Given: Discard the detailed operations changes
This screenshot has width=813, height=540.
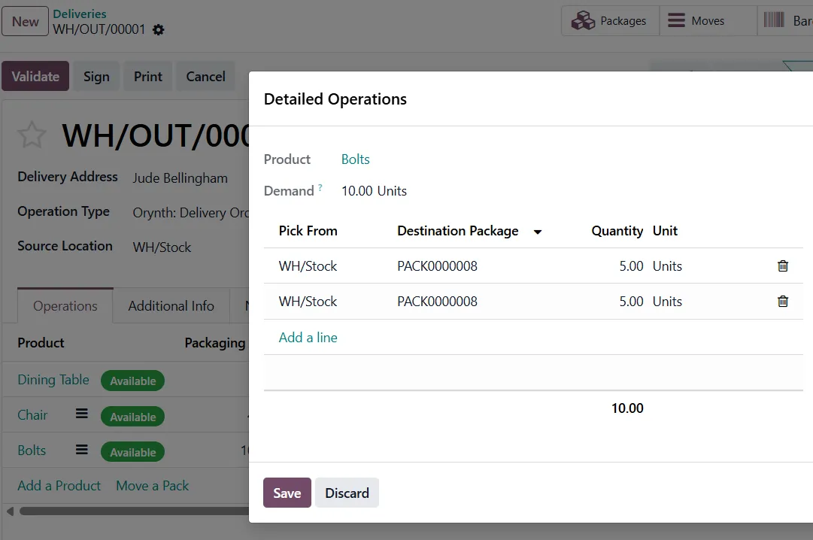Looking at the screenshot, I should click(x=347, y=493).
